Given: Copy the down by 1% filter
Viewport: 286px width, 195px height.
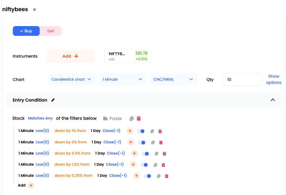Looking at the screenshot, I should [x=152, y=131].
